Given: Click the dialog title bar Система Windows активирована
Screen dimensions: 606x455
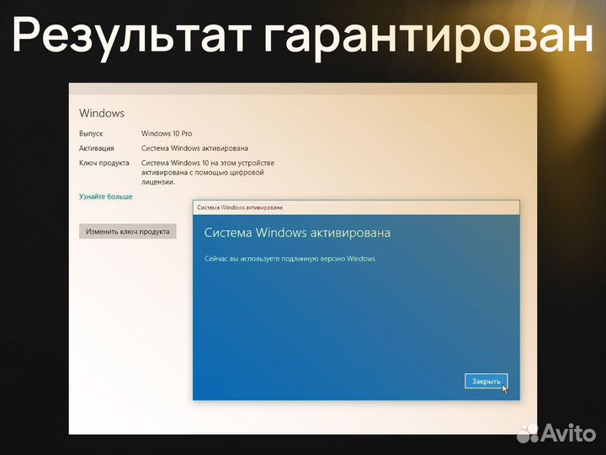Looking at the screenshot, I should [x=356, y=207].
